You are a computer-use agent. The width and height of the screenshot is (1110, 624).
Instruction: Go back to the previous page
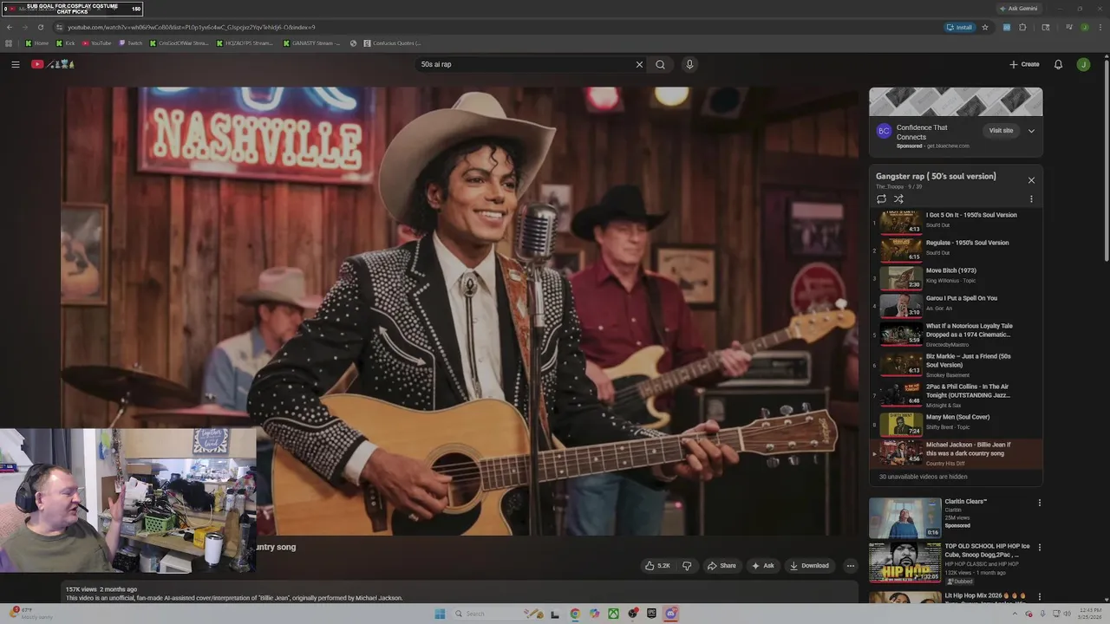click(x=10, y=27)
